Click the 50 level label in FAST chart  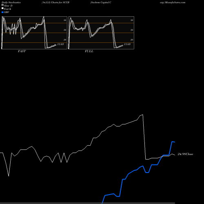[65, 30]
